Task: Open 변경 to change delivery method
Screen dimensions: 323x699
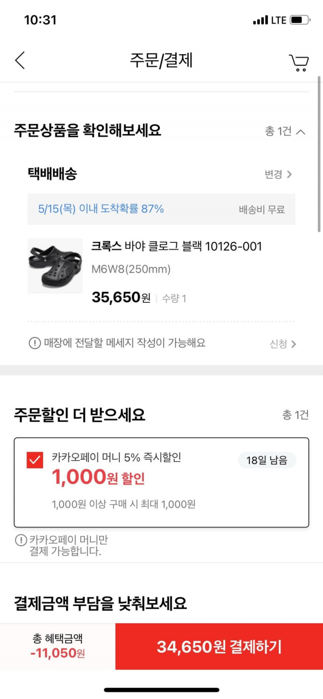Action: tap(278, 174)
